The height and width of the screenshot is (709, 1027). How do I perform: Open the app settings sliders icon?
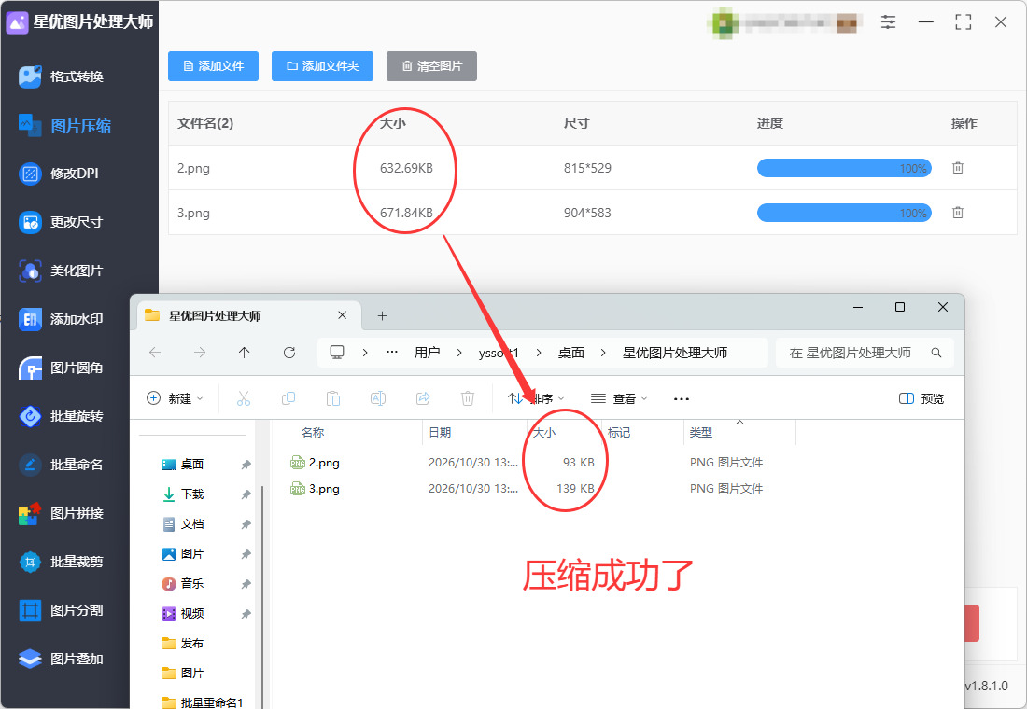click(888, 22)
